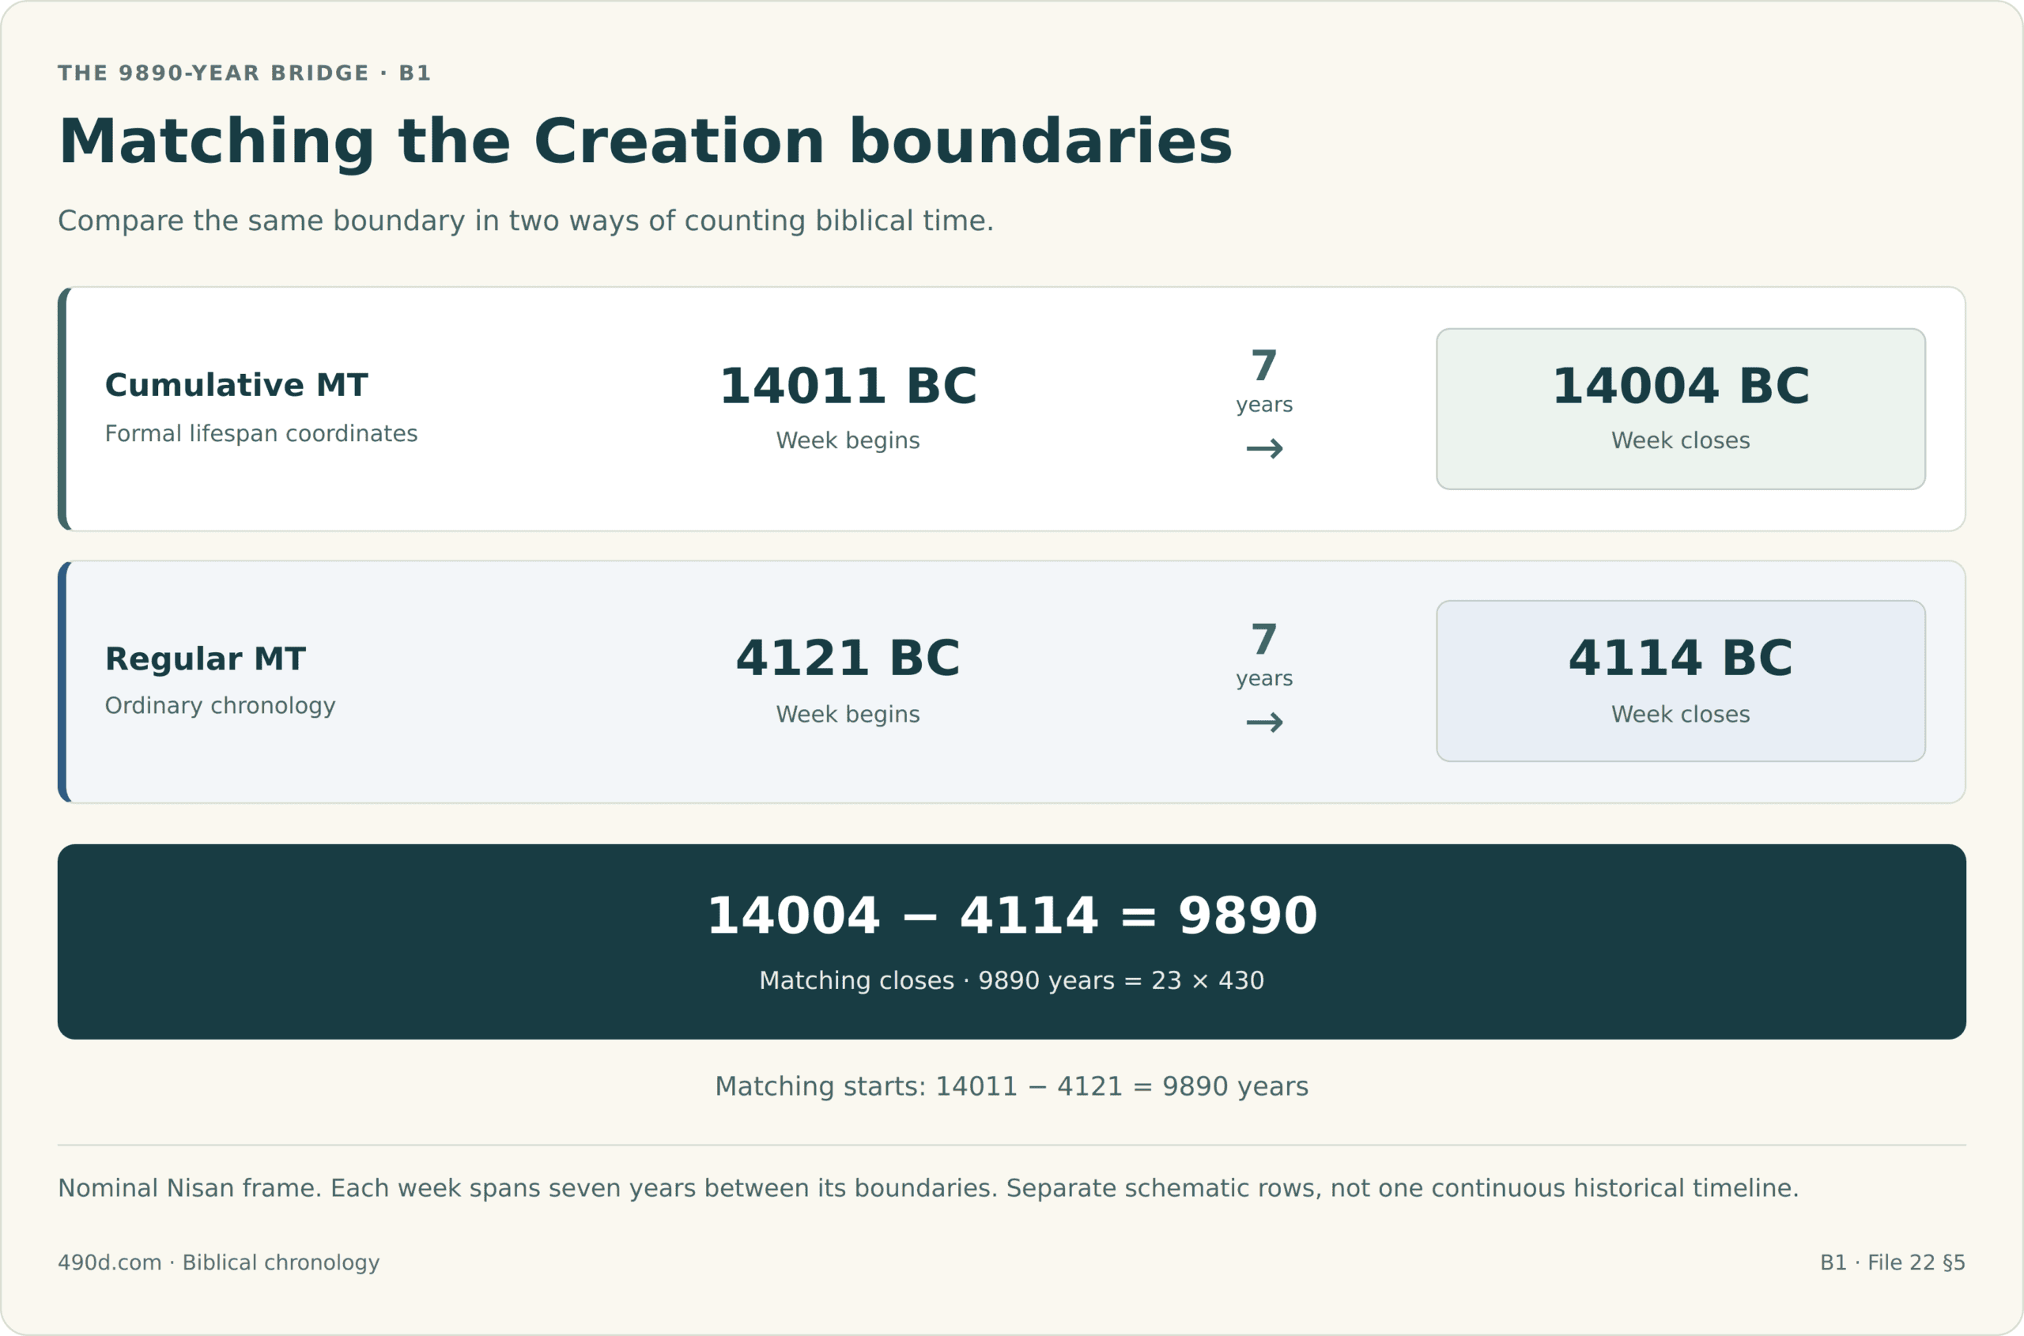Click the '4114 BC' Week closes box
The image size is (2024, 1336).
click(x=1681, y=681)
